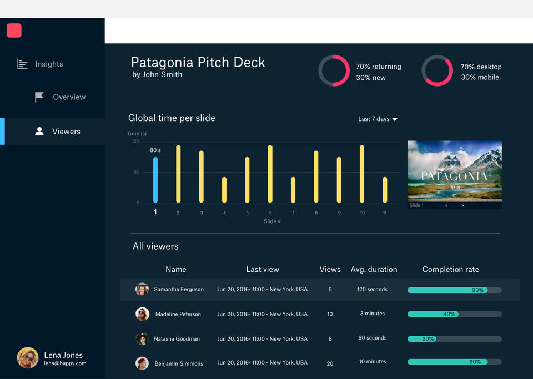Click the Insights bar chart icon

tap(22, 64)
